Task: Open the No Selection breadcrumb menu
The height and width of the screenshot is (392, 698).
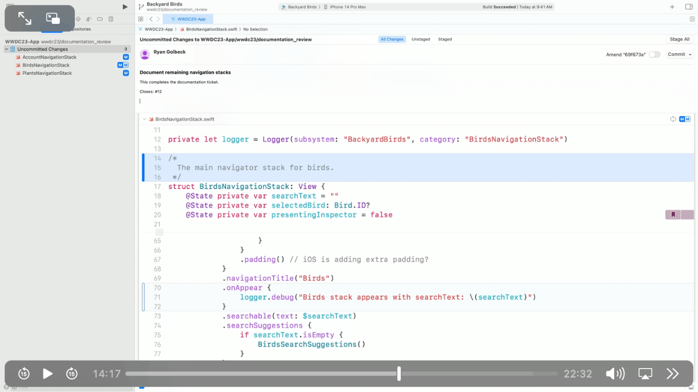Action: [255, 29]
